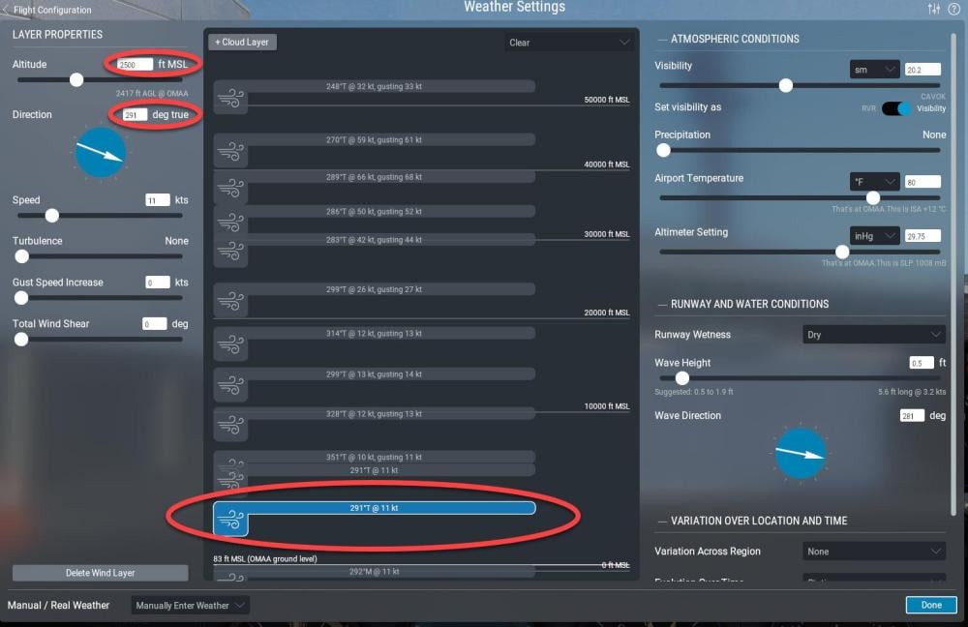Click the wind Direction compass dial
The width and height of the screenshot is (968, 627).
click(x=100, y=153)
